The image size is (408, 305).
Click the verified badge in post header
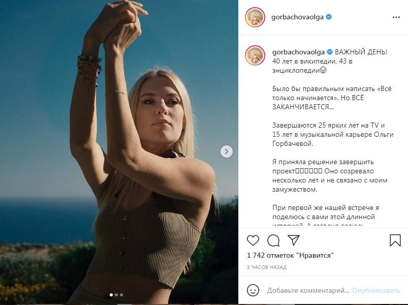click(x=329, y=17)
